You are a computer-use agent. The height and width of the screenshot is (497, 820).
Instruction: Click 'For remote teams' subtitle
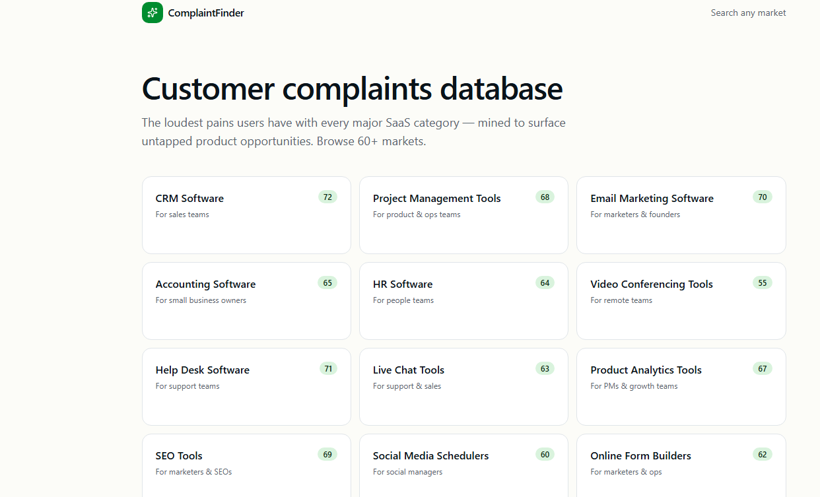pos(621,300)
